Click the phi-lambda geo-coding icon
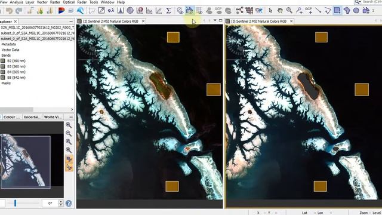The image size is (382, 215). (111, 11)
